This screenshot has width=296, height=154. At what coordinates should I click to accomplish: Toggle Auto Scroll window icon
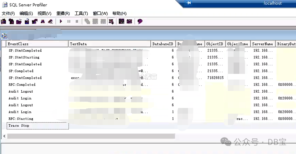pos(111,22)
